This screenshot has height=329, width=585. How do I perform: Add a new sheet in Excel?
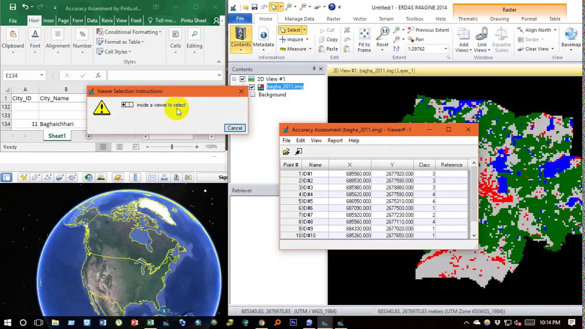tap(89, 136)
